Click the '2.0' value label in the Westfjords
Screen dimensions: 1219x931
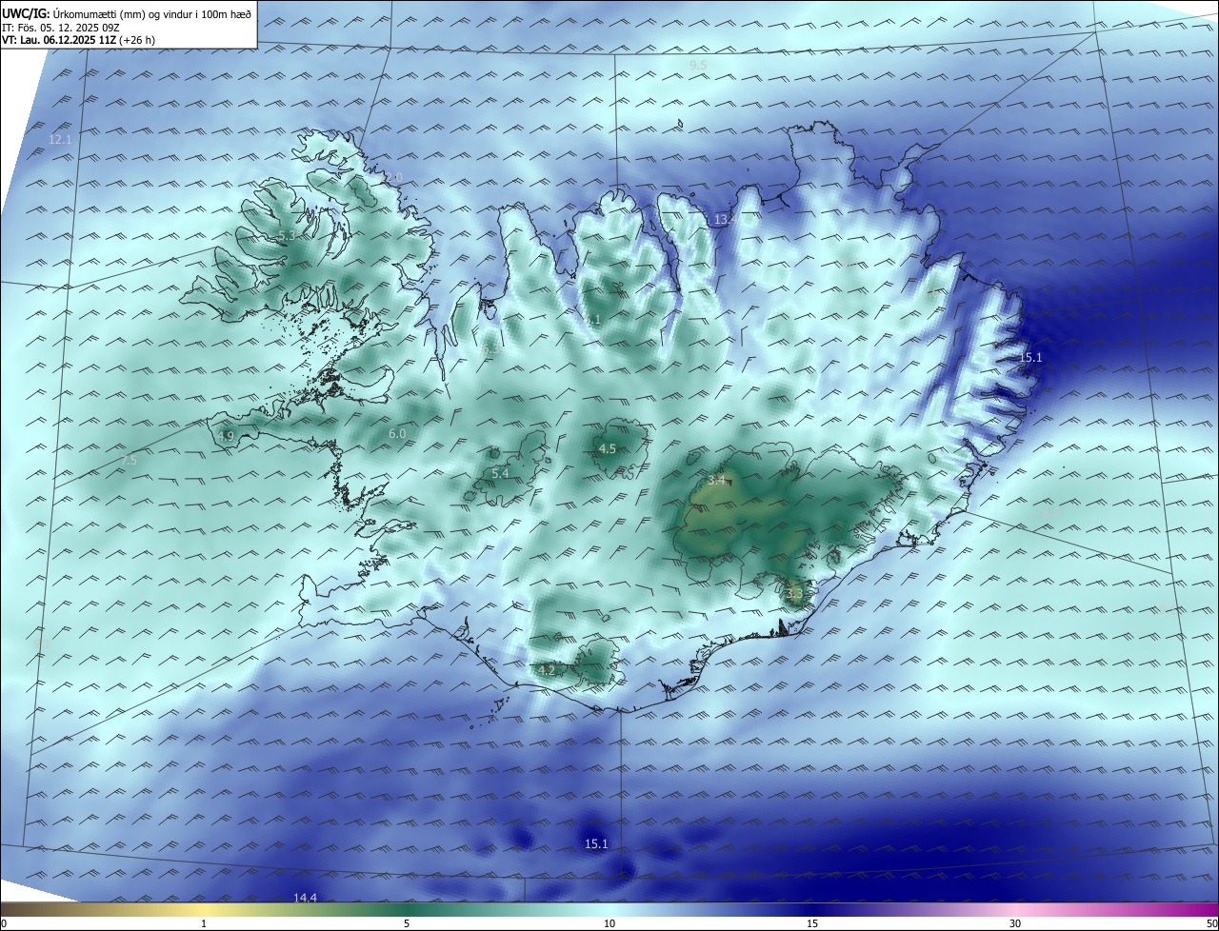393,177
